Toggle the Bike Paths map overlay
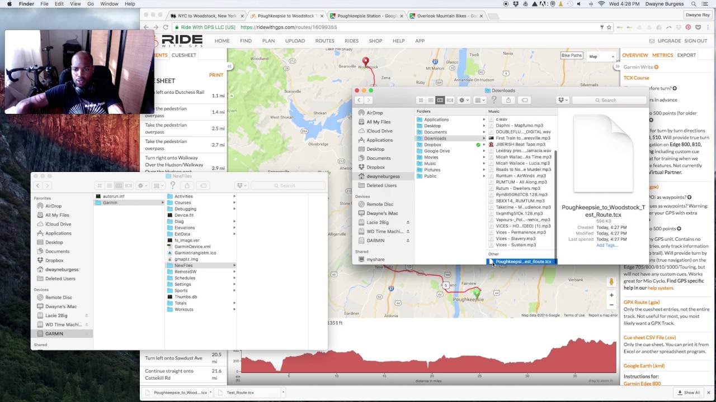This screenshot has height=402, width=716. [572, 55]
